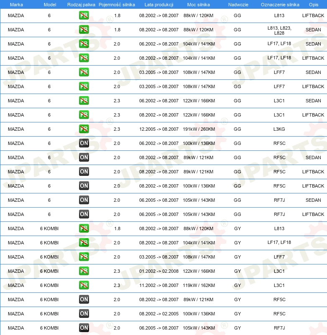Click the PB icon in the 6 KOMBI 122kW L3C1 row
The image size is (327, 335).
pyautogui.click(x=84, y=271)
